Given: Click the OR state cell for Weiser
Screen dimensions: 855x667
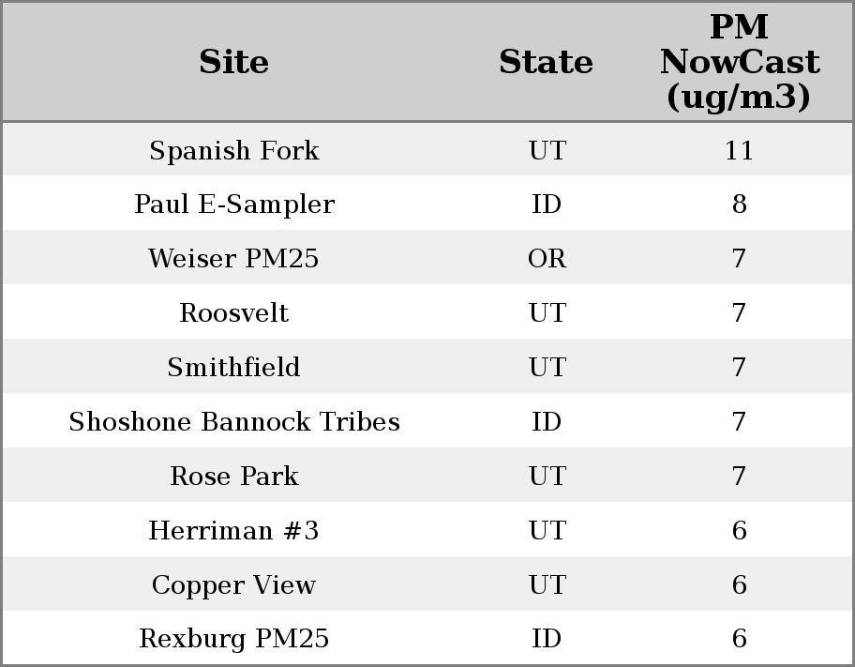Looking at the screenshot, I should 547,259.
